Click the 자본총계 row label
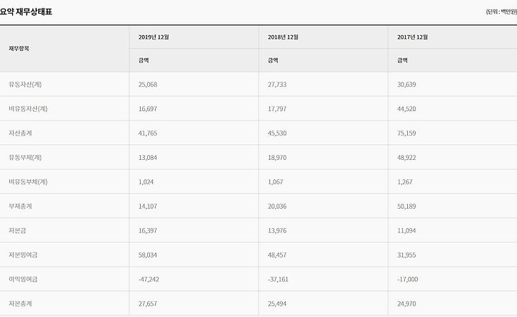 [20, 304]
